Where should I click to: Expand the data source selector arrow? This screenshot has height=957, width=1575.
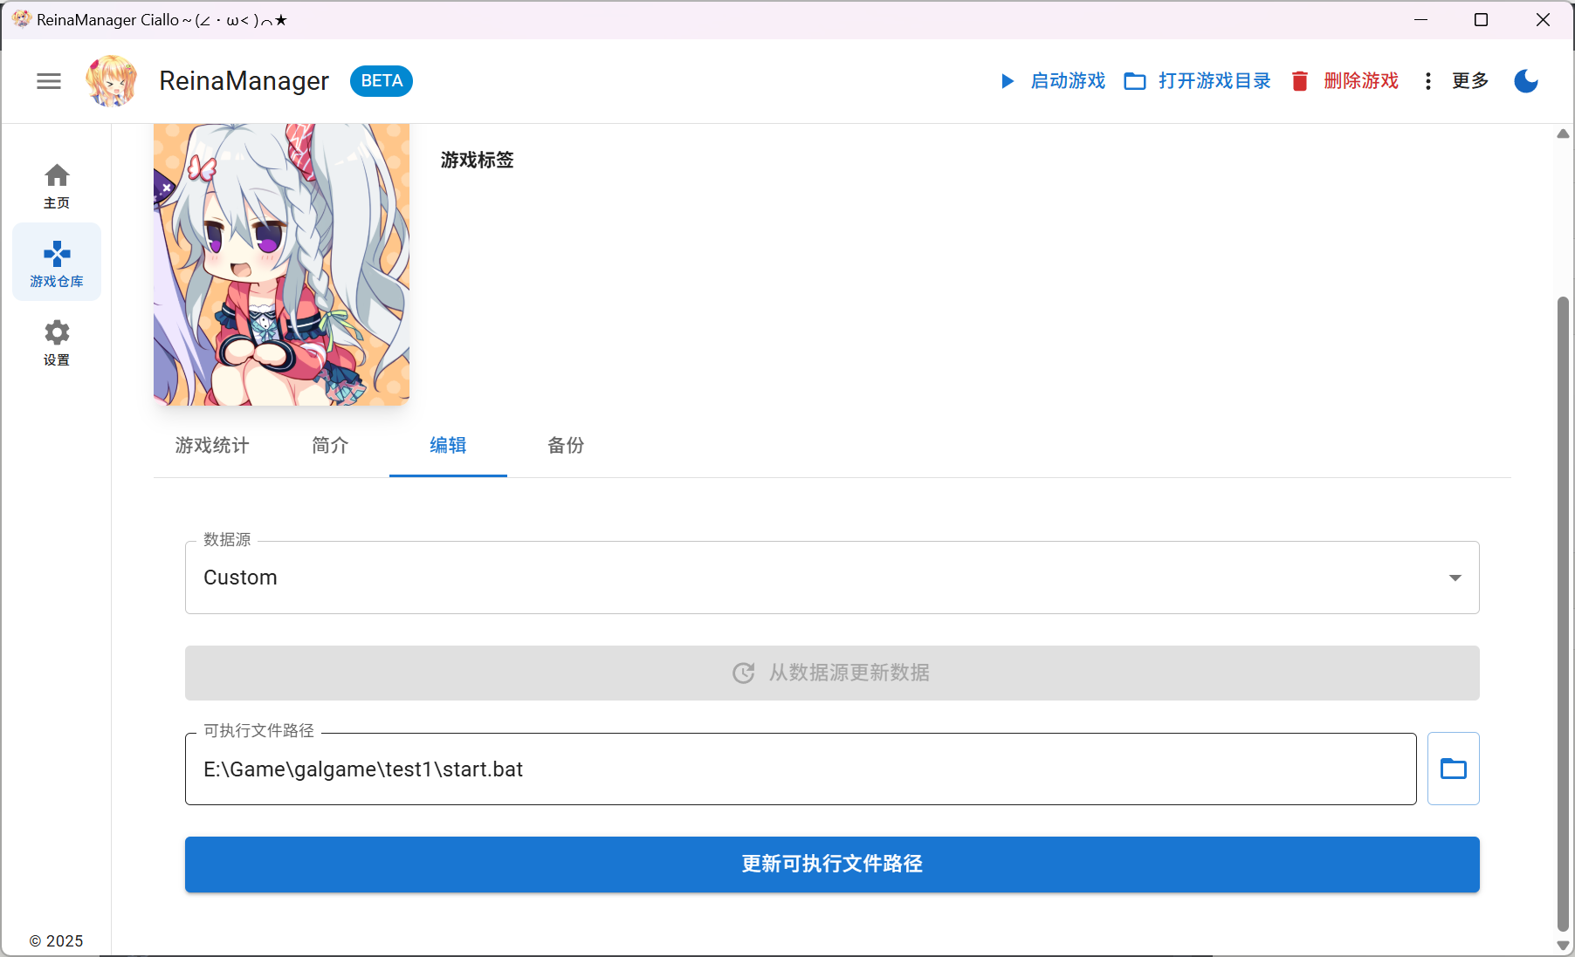click(1454, 578)
